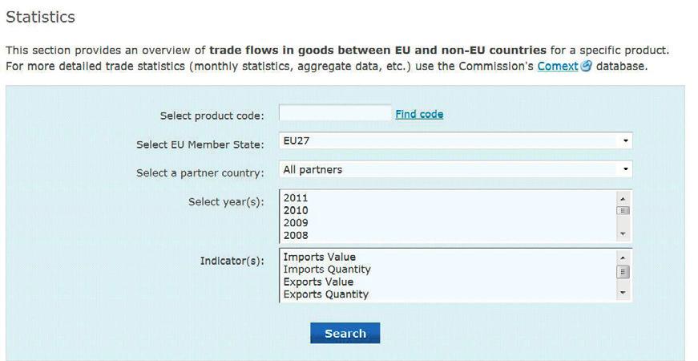Select year 2009 in the list
698x361 pixels.
pos(296,222)
